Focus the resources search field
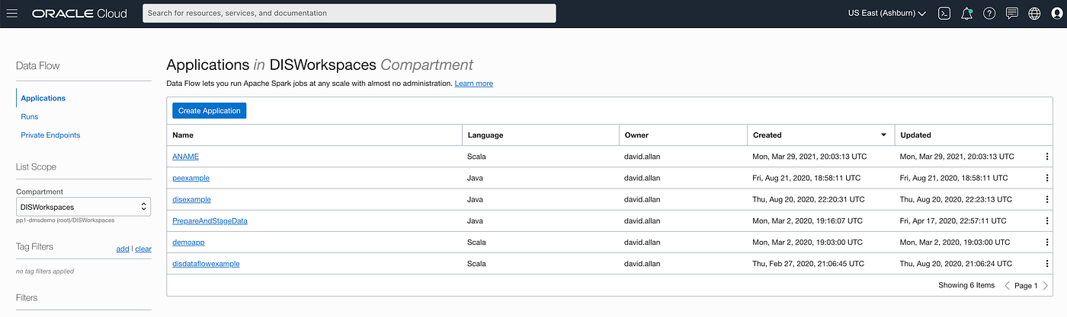The width and height of the screenshot is (1067, 317). [x=349, y=13]
